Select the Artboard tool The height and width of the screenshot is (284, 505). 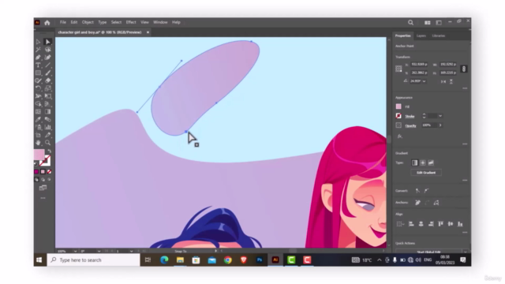pos(39,135)
